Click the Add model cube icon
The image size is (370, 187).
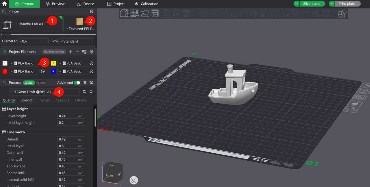pos(125,14)
